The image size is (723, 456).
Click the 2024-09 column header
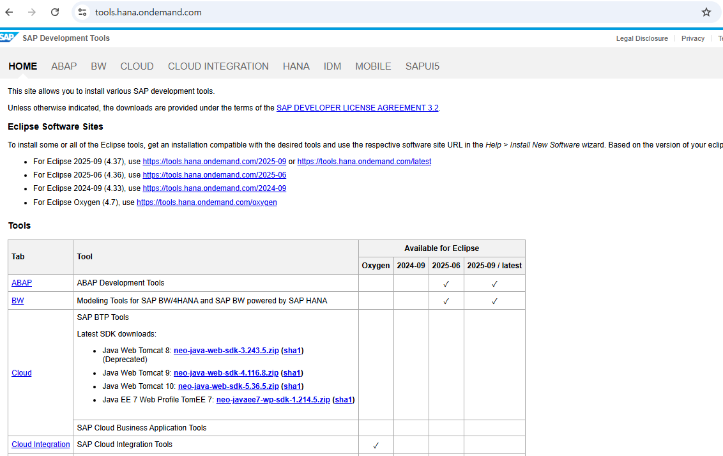(x=411, y=266)
